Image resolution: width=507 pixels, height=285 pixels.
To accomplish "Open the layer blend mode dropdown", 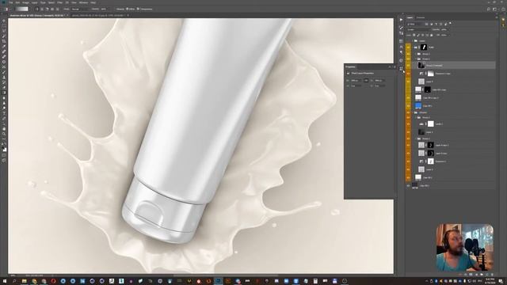I will click(x=419, y=29).
